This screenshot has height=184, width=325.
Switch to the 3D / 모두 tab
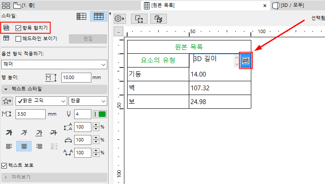tap(288, 6)
